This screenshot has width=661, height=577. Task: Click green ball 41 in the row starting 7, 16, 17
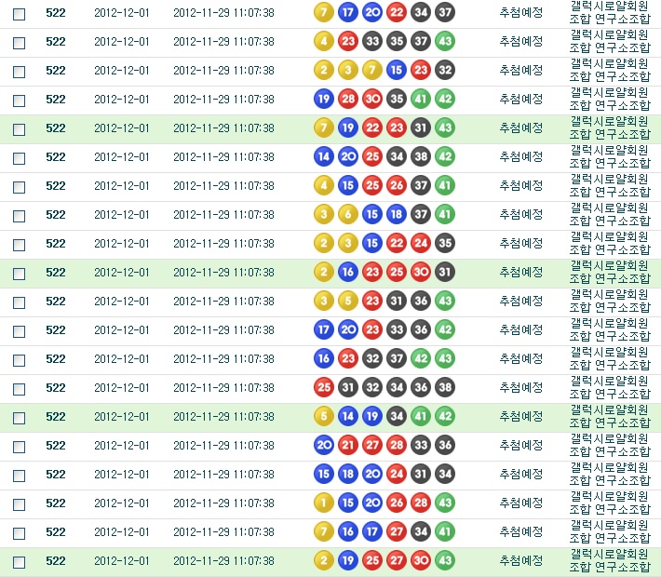pos(445,531)
